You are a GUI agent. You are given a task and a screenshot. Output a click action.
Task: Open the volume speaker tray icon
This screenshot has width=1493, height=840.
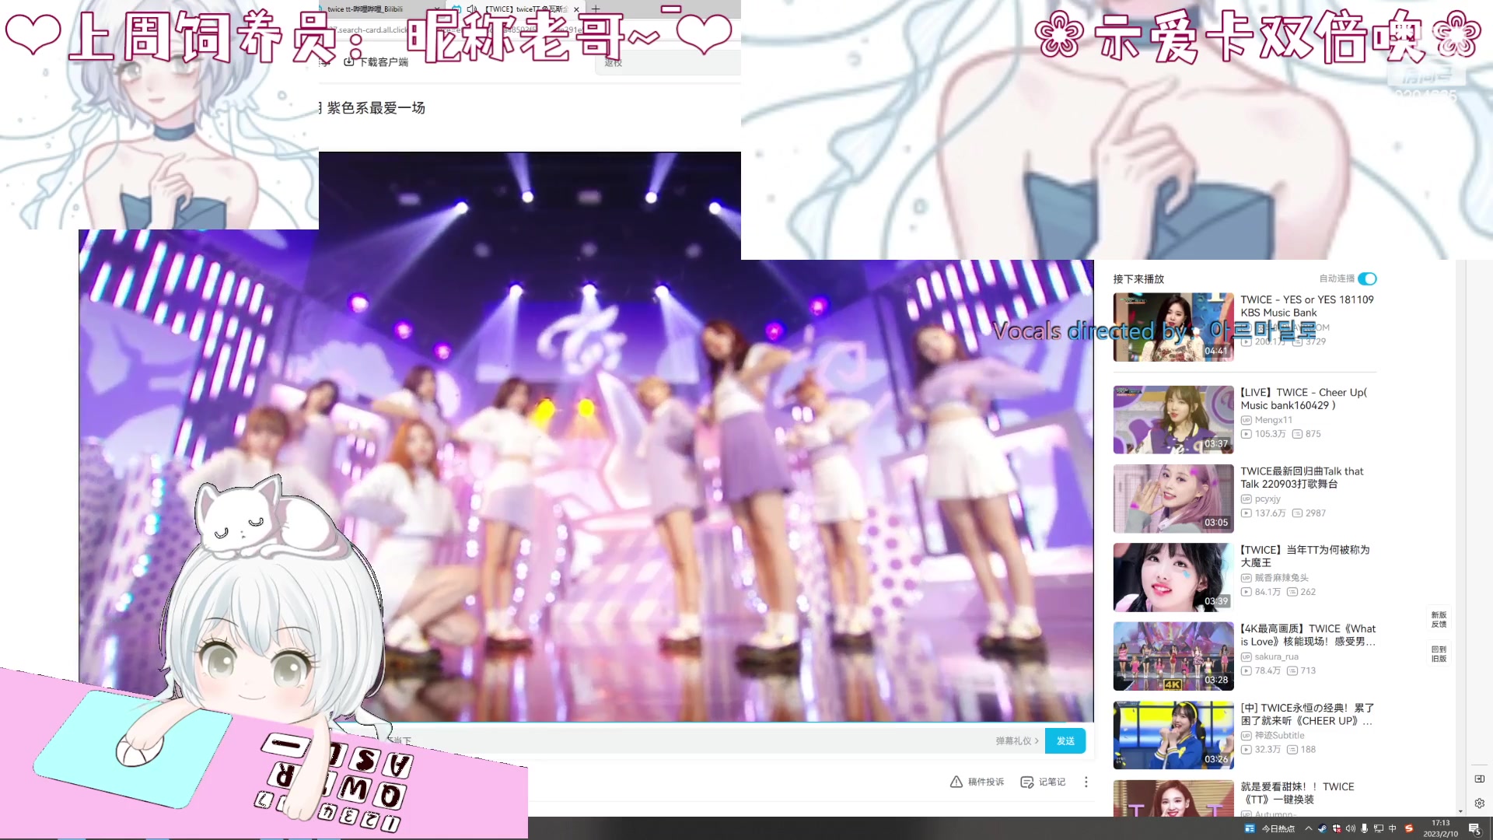1350,828
